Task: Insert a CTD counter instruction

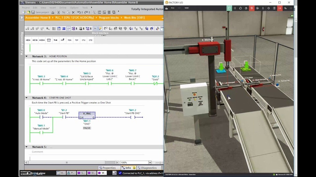Action: [x=91, y=40]
